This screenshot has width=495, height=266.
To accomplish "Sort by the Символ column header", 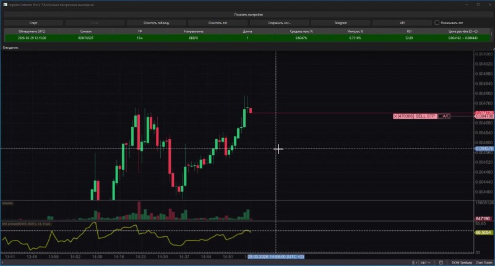I will pos(86,31).
